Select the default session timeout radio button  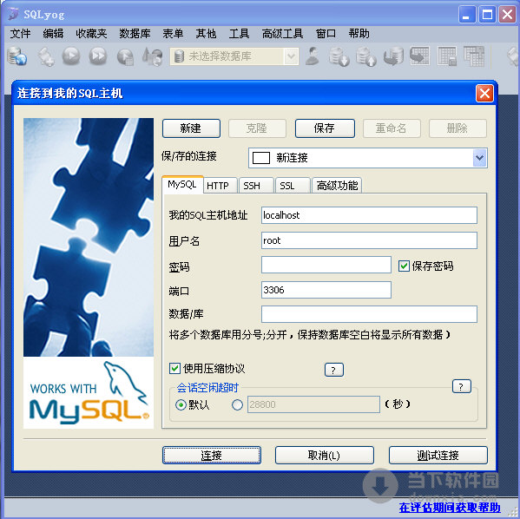click(x=181, y=405)
